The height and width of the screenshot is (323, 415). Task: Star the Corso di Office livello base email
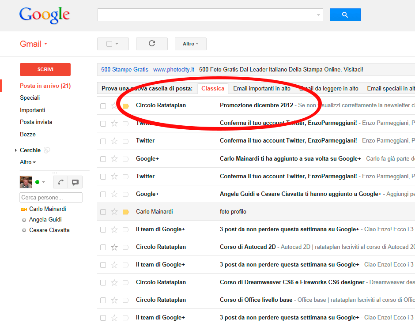[114, 300]
